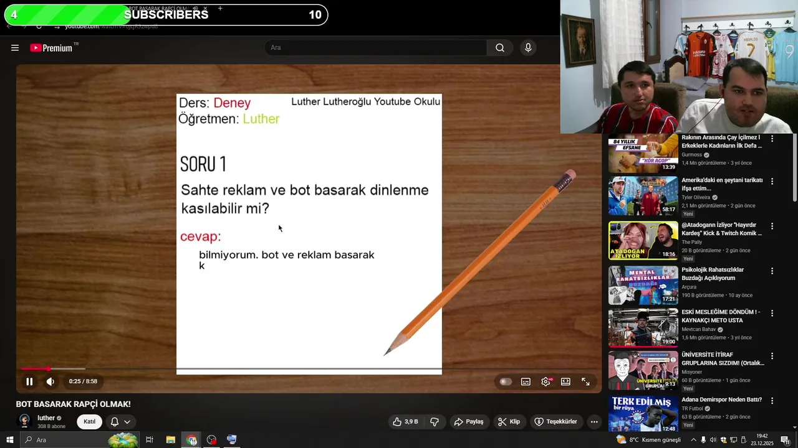Mute the video with the volume icon
This screenshot has height=448, width=798.
tap(50, 381)
